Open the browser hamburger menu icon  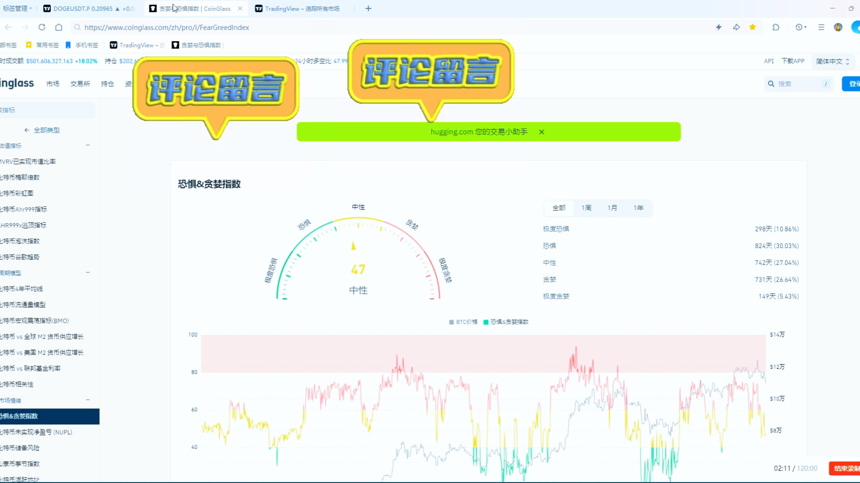tap(821, 27)
